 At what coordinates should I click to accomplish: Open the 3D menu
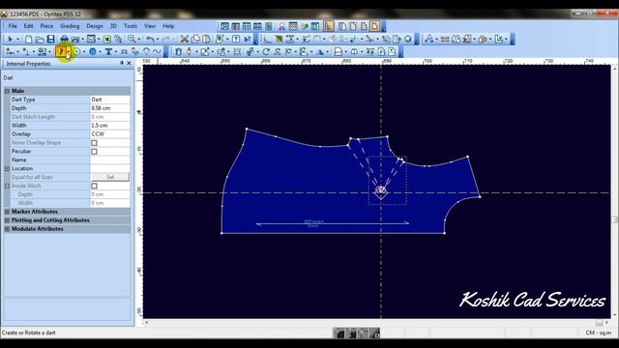[113, 26]
